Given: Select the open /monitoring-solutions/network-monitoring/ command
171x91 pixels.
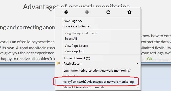Looking at the screenshot, I should tap(97, 71).
